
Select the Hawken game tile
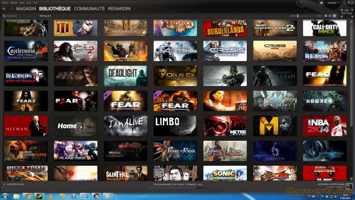(325, 101)
